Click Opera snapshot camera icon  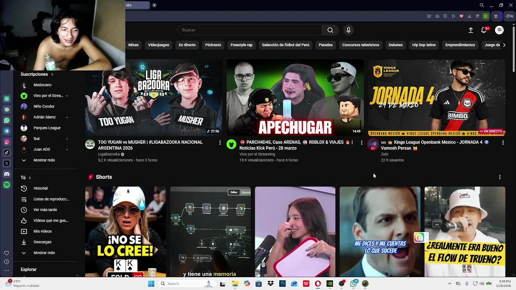437,16
